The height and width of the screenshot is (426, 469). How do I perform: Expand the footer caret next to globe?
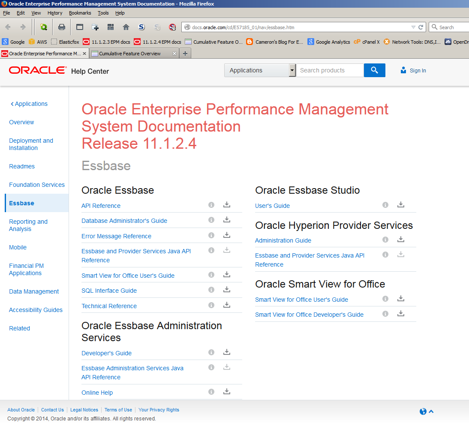coord(431,412)
